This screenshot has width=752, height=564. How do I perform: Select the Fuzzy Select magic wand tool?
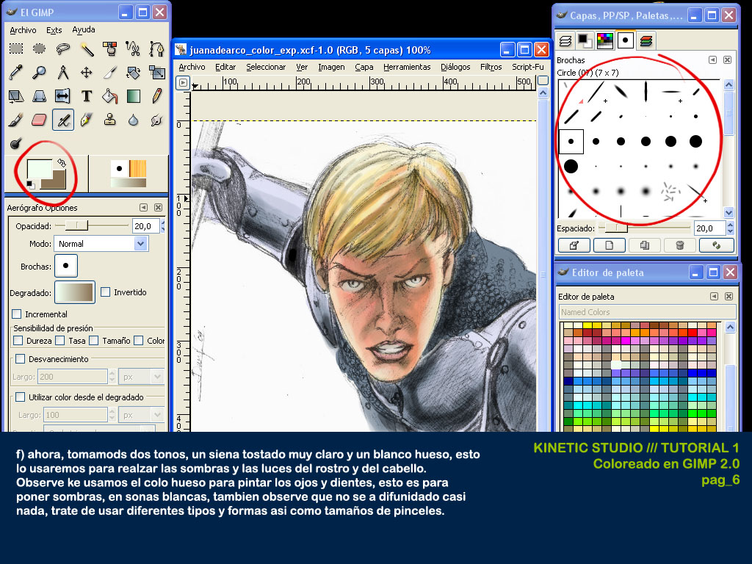[87, 48]
